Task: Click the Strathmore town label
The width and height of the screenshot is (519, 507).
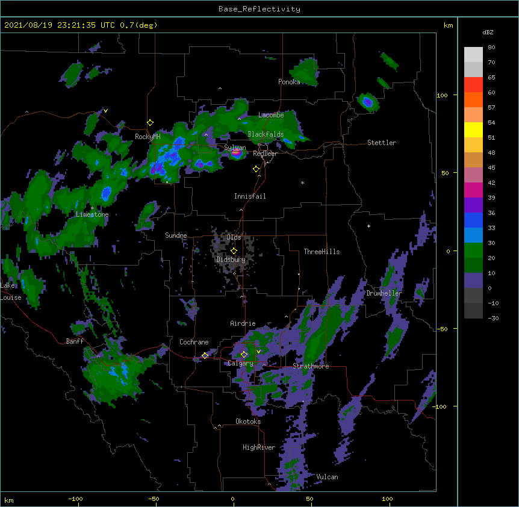Action: click(311, 366)
